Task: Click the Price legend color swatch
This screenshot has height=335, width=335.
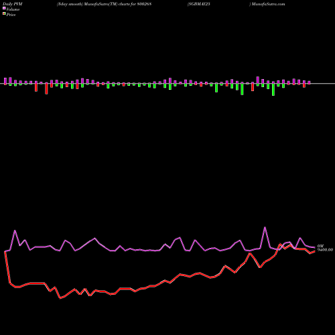Action: [4, 14]
